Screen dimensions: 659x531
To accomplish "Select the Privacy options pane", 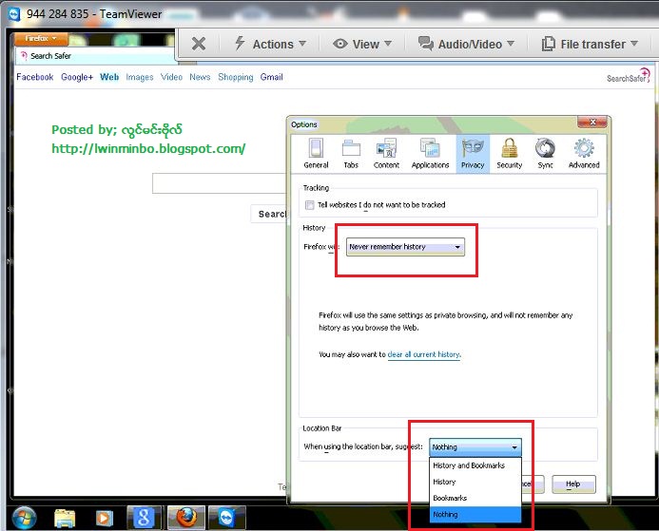I will pyautogui.click(x=473, y=154).
